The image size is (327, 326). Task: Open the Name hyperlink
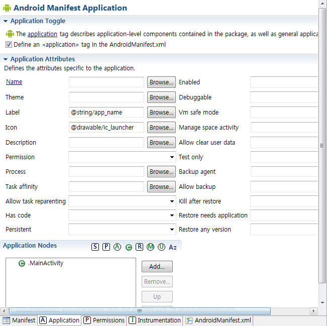[14, 82]
